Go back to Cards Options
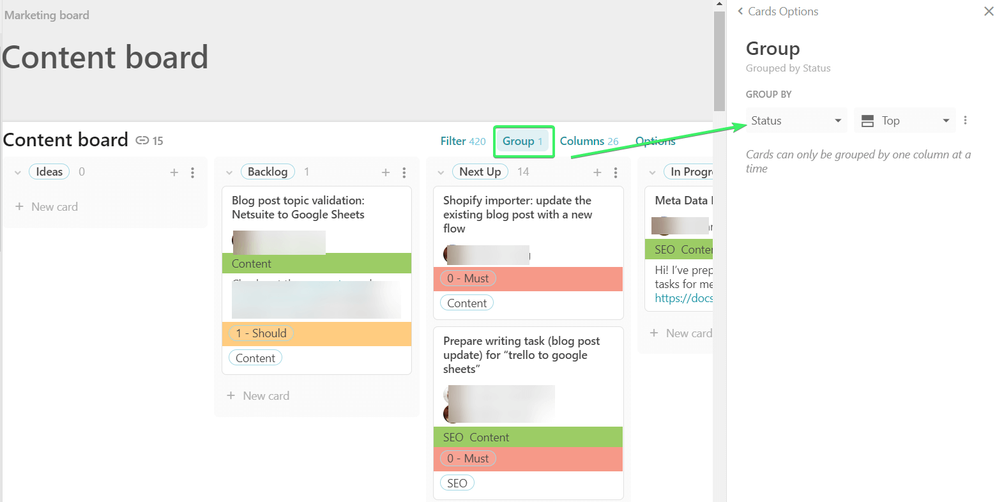 (778, 11)
